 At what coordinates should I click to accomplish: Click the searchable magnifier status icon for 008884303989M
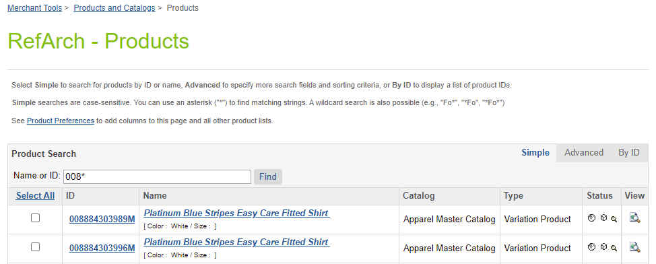click(x=614, y=219)
